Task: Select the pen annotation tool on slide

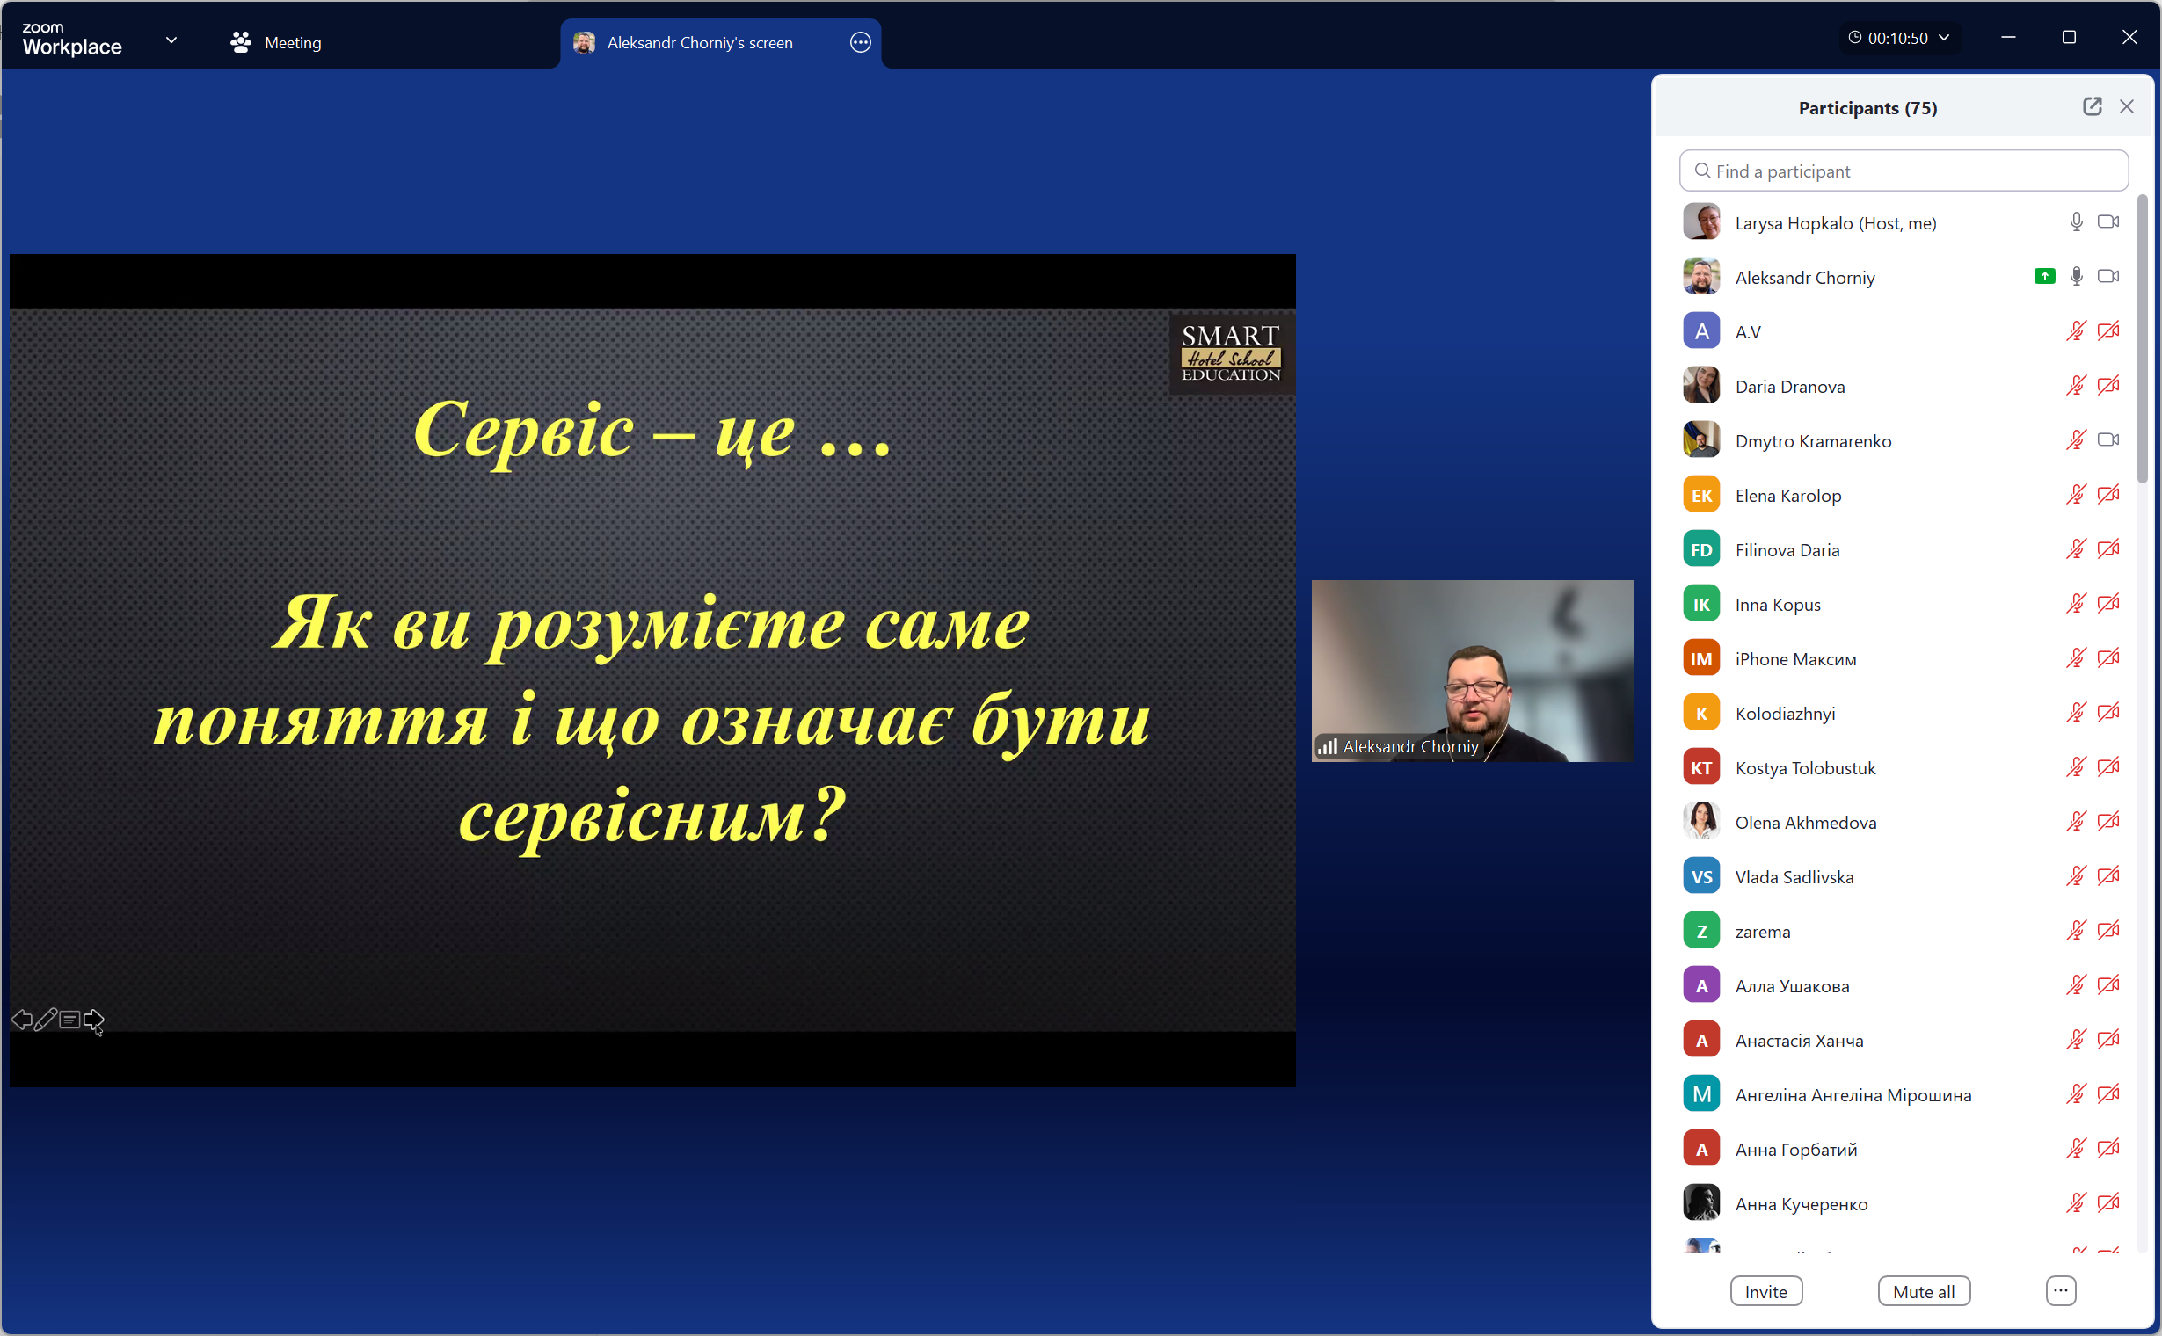Action: [46, 1020]
